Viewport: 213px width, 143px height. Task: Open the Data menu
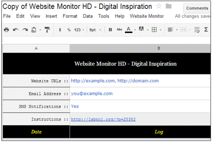pyautogui.click(x=88, y=16)
